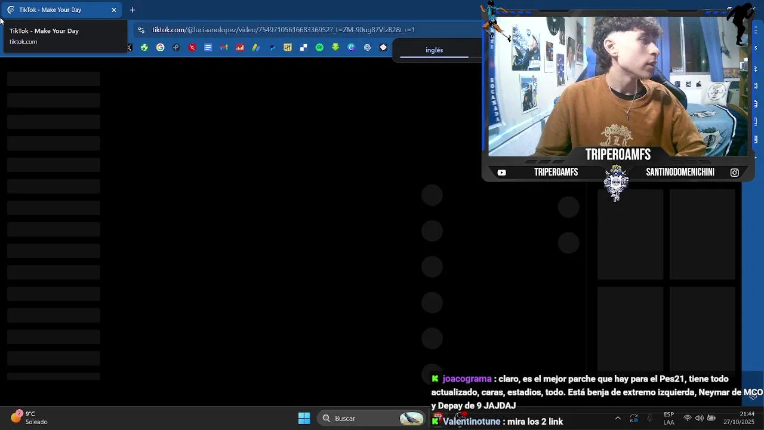Open the green soccer ball bookmark

[x=144, y=48]
